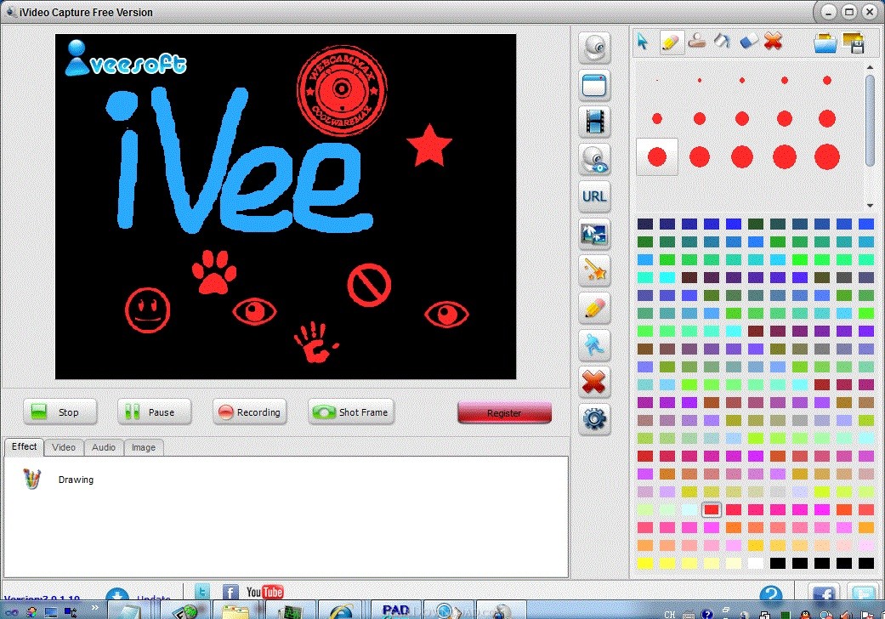
Task: Click the Twitter icon in bottom bar
Action: [201, 591]
